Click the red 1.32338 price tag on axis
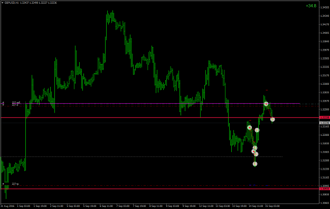 tap(325, 117)
